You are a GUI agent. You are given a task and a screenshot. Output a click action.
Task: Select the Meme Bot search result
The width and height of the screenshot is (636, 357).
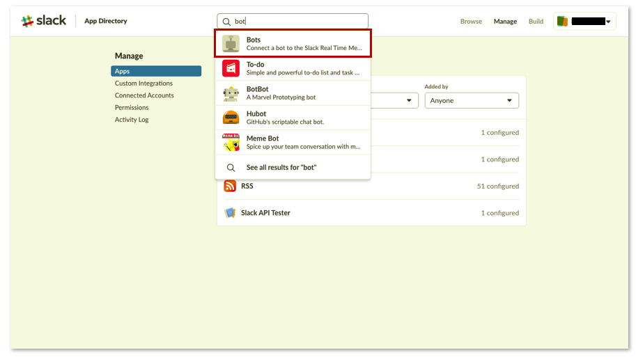coord(293,142)
